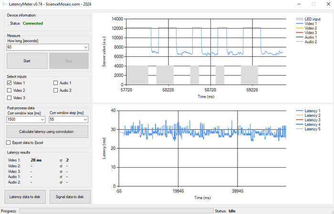
Task: Click the Device information label
Action: (x=22, y=15)
